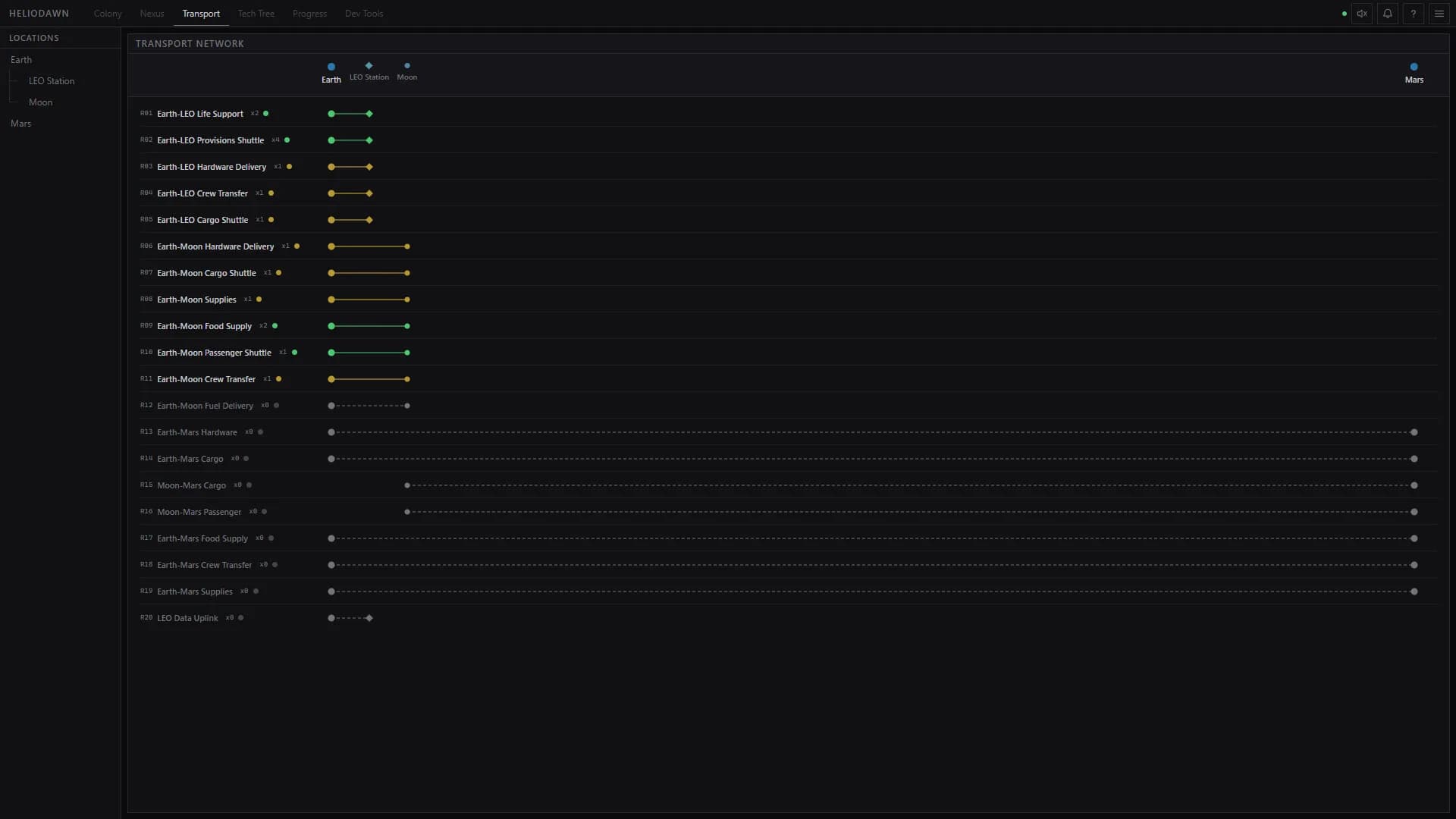The height and width of the screenshot is (819, 1456).
Task: Click LEO diamond endpoint of LEO Data Uplink route
Action: point(369,618)
